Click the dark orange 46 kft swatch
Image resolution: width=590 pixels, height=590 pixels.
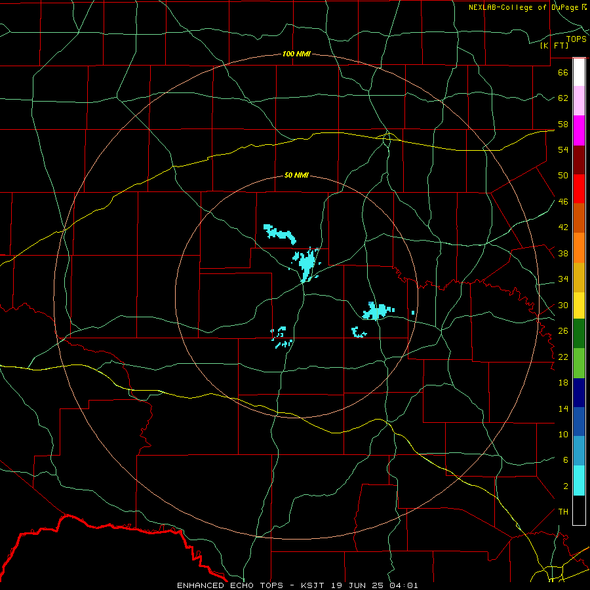[579, 218]
